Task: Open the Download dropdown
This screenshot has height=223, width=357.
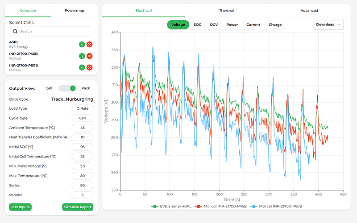Action: (x=328, y=25)
